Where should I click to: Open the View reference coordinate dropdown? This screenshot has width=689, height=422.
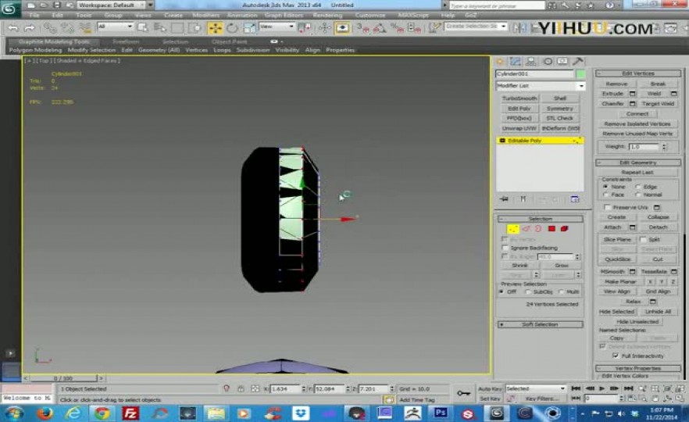tap(277, 27)
